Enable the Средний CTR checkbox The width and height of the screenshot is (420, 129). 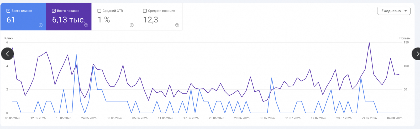point(99,11)
